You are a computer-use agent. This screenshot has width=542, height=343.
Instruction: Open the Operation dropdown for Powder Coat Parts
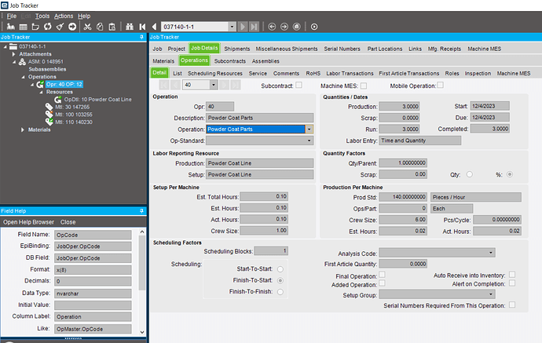[309, 128]
